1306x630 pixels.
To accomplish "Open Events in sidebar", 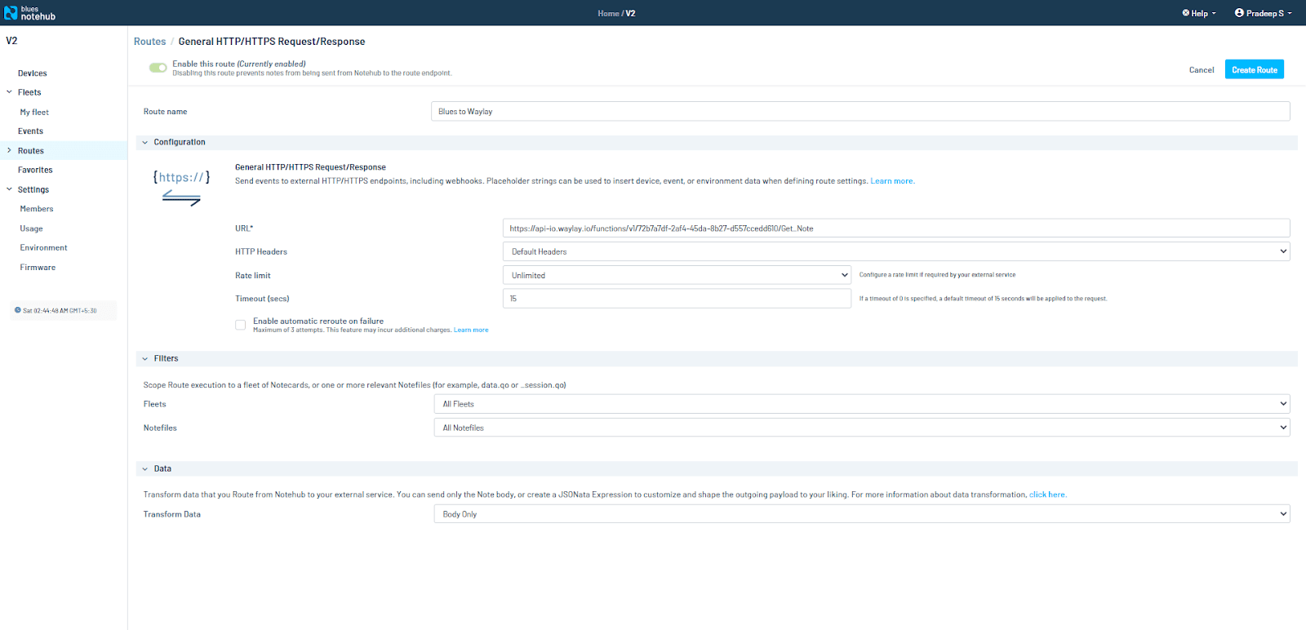I will [31, 131].
